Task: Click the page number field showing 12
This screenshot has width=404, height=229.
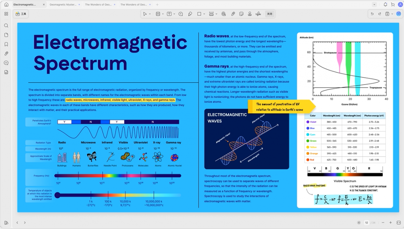Action: pos(367,223)
